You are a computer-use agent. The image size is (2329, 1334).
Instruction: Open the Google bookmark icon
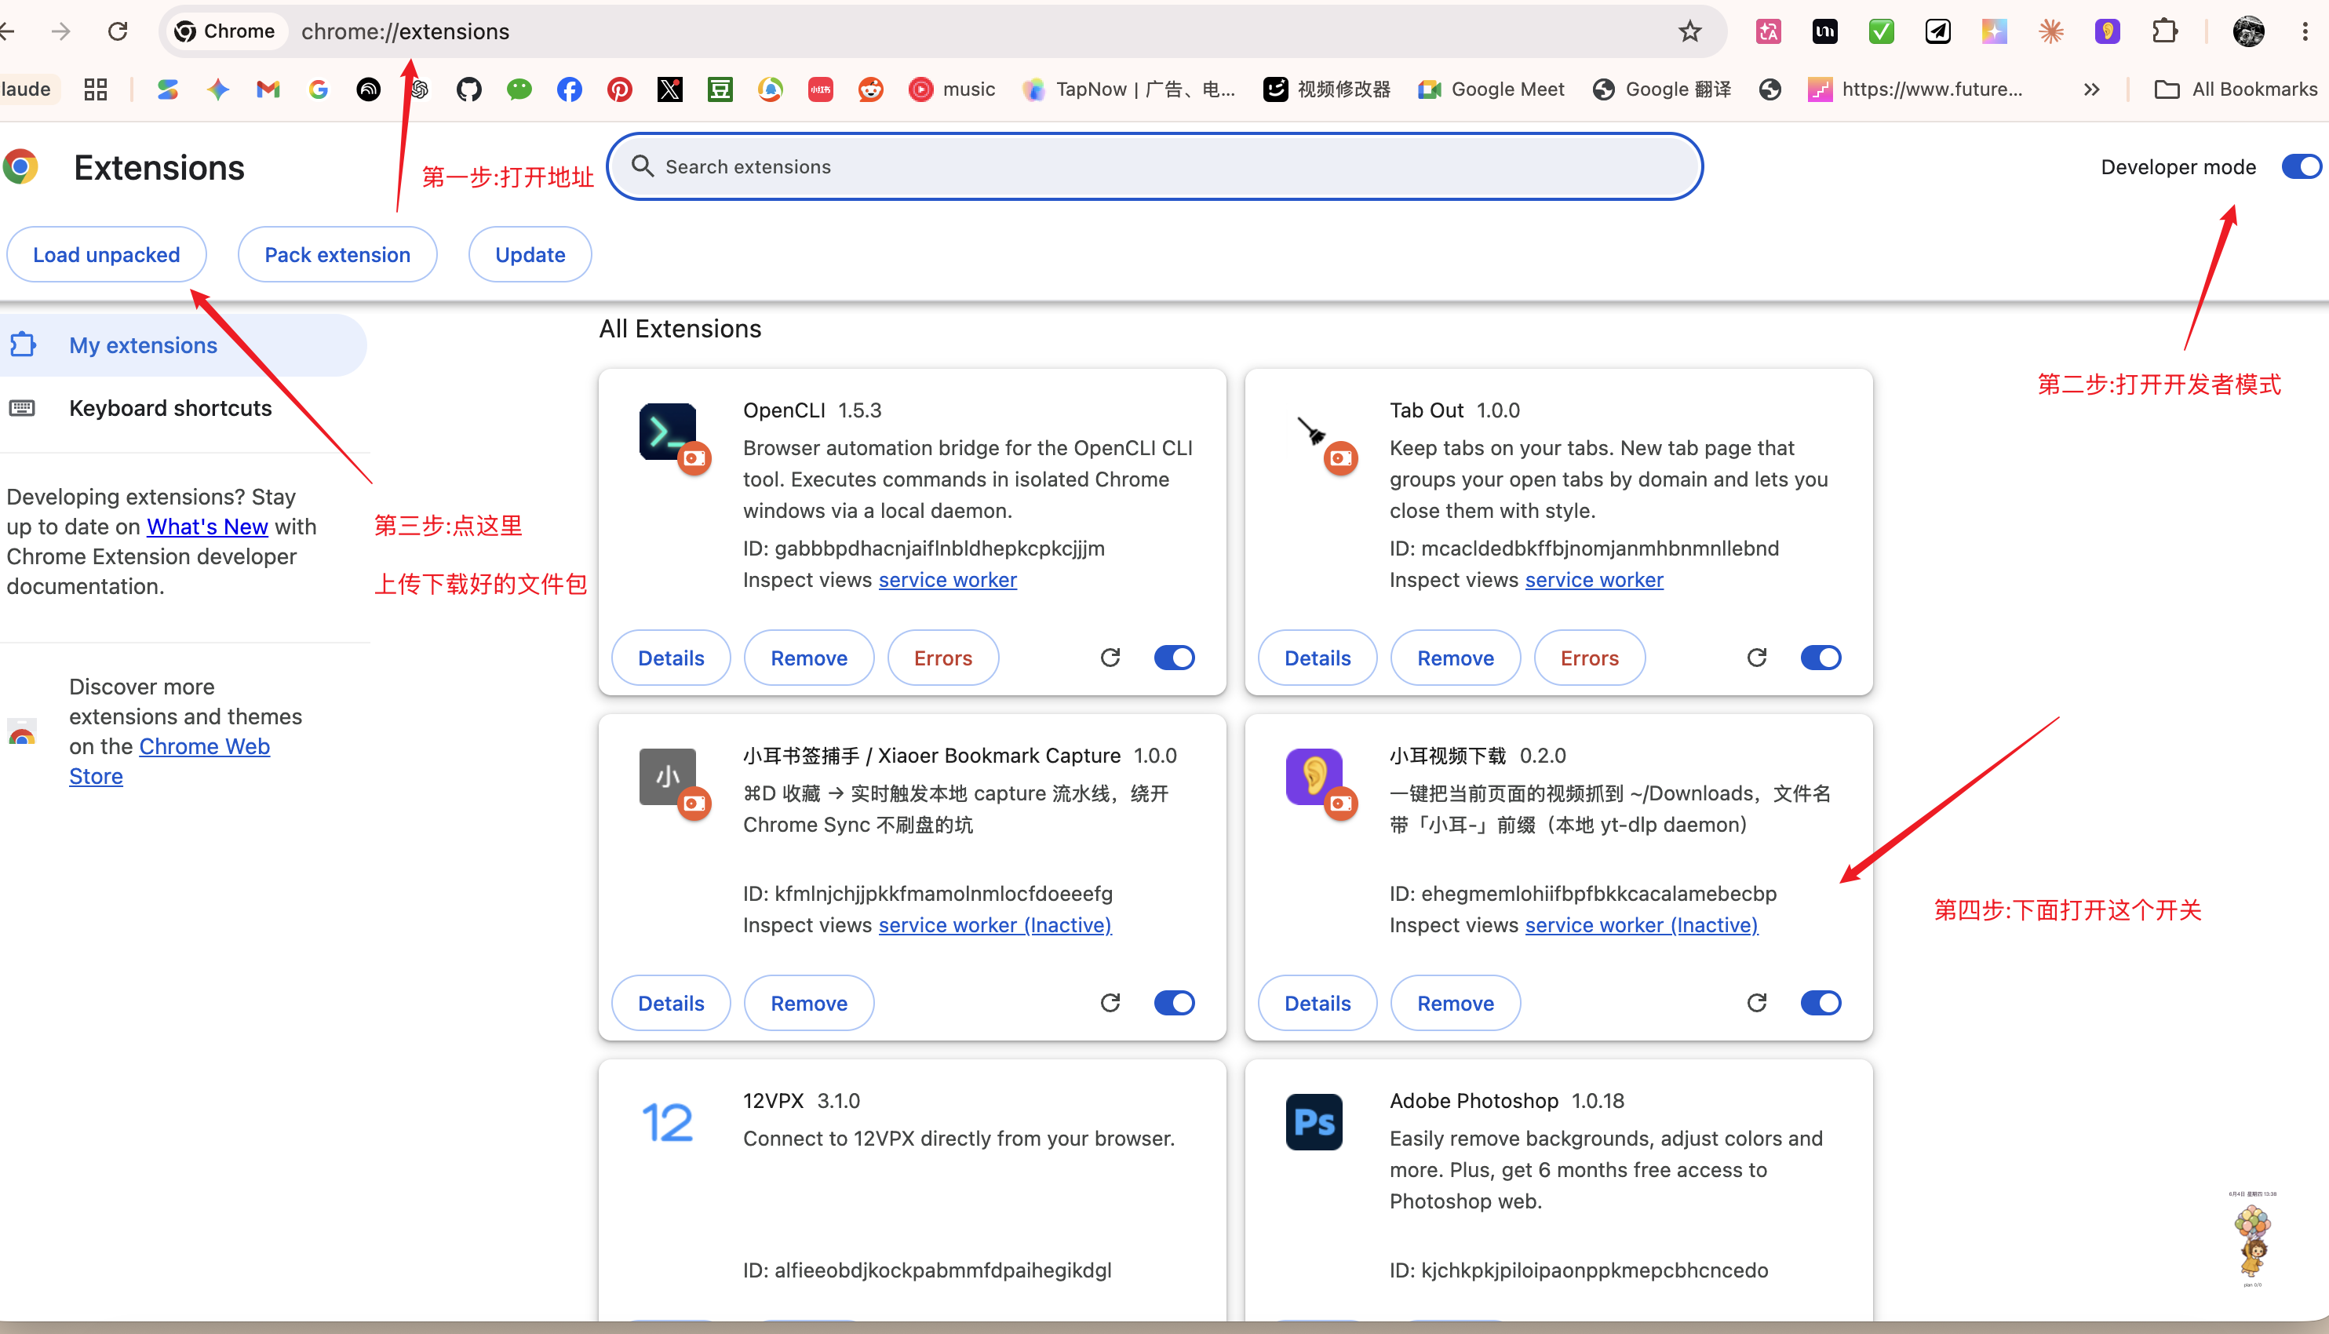tap(319, 89)
